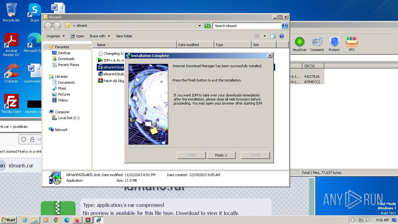Screen dimensions: 398x224
Task: Select the Changelog.txt file
Action: point(111,54)
